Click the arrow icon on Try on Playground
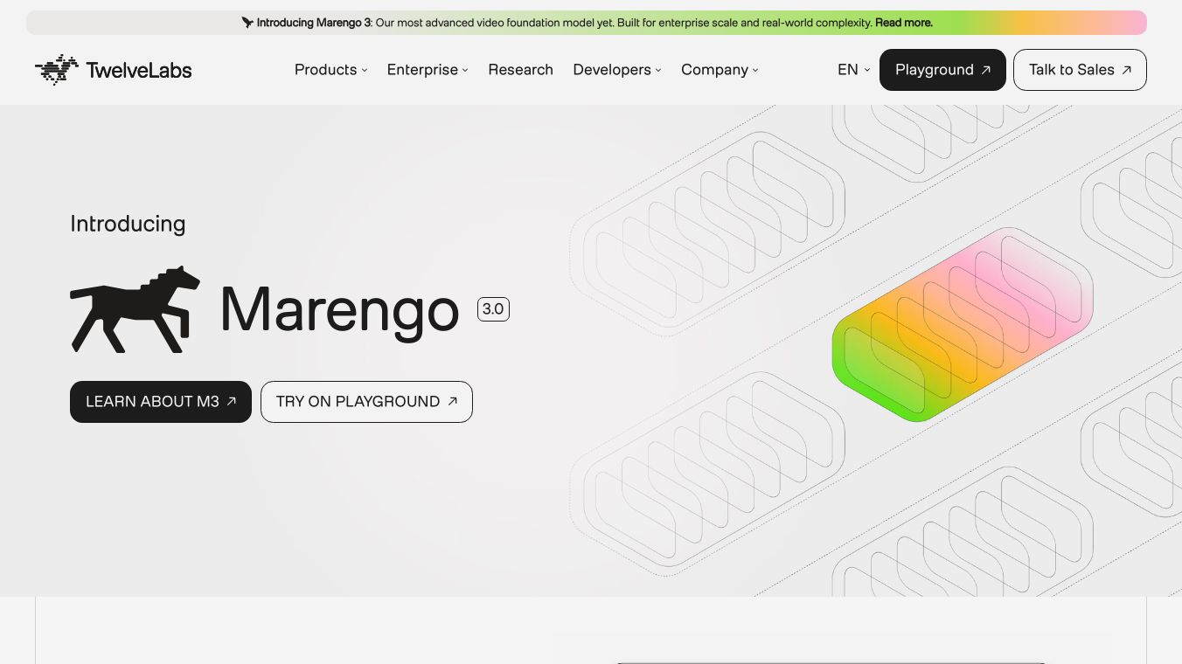Screen dimensions: 1182x664 coord(453,402)
